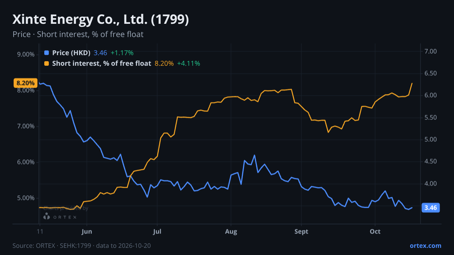Click the 4.00 right axis label
This screenshot has width=454, height=255.
tap(431, 184)
